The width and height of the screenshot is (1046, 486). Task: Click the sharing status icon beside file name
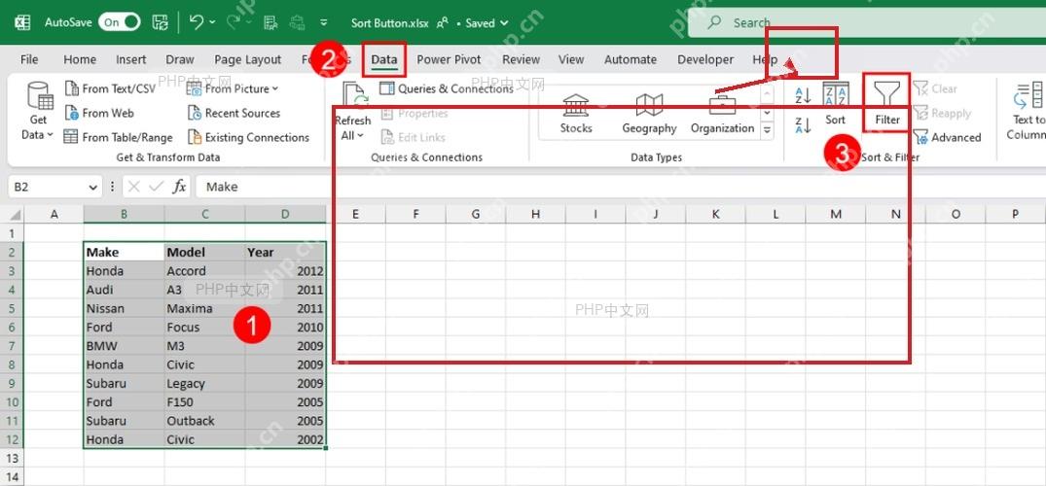point(442,22)
